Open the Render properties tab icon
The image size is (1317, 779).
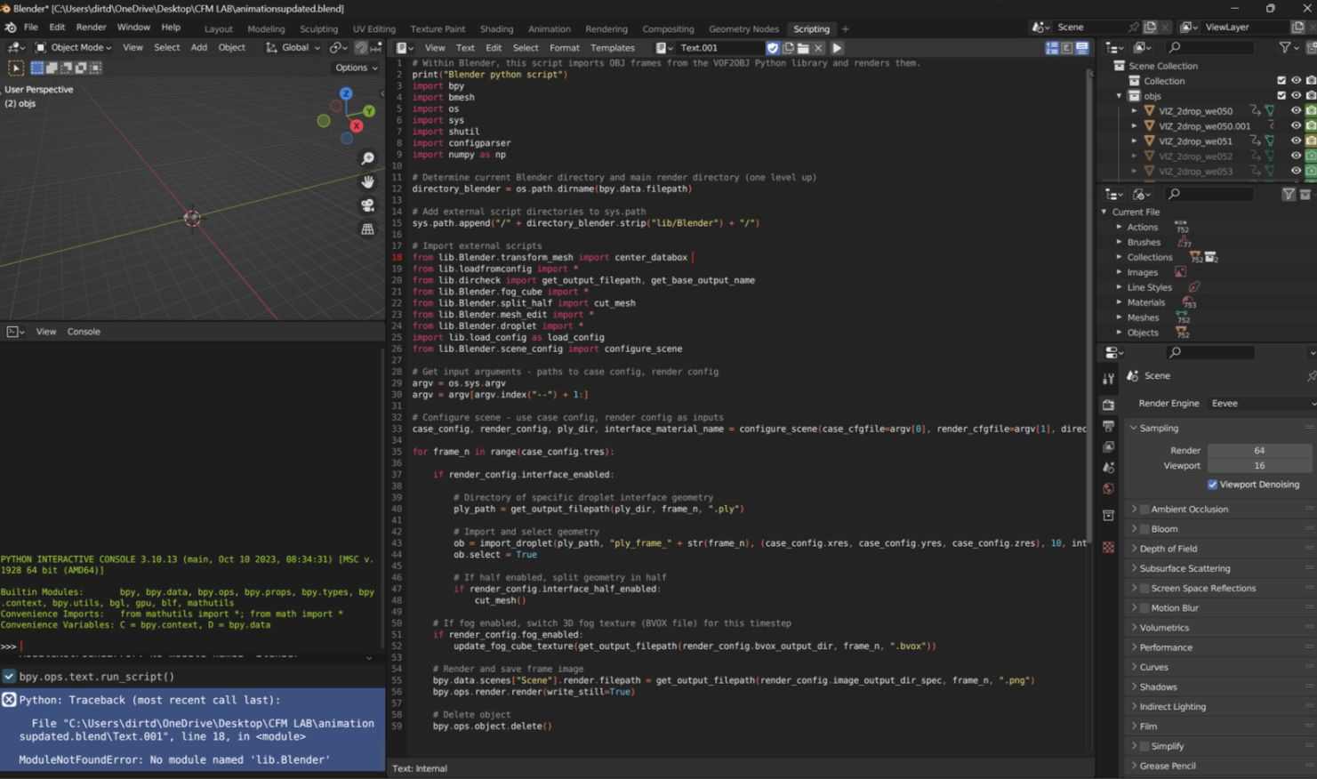[x=1108, y=405]
